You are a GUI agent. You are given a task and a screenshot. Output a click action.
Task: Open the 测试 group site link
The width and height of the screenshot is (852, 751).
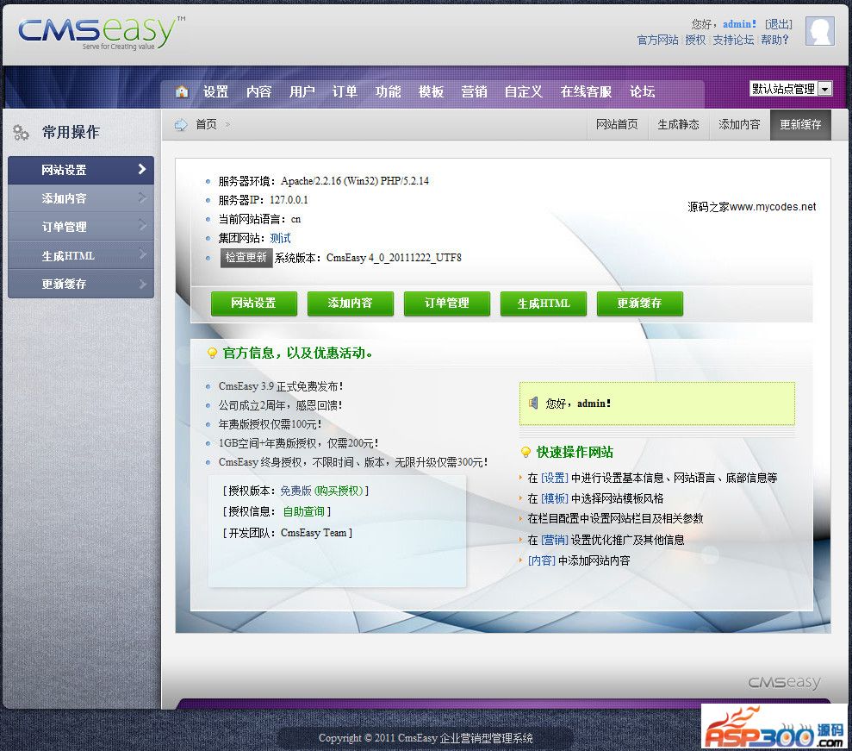tap(280, 238)
